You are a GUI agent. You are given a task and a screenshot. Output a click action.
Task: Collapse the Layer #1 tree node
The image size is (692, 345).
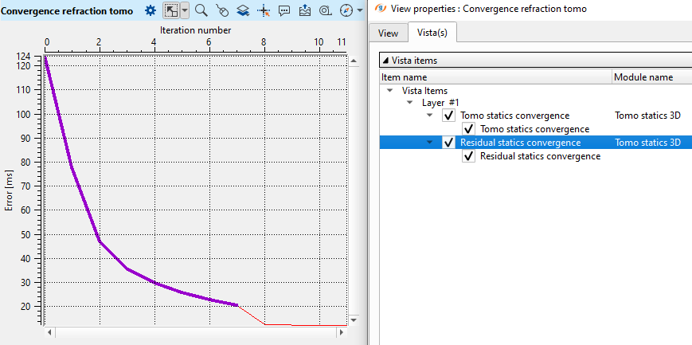point(409,103)
